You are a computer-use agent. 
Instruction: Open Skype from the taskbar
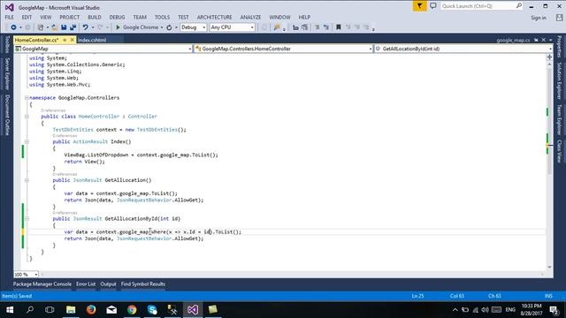(x=152, y=309)
